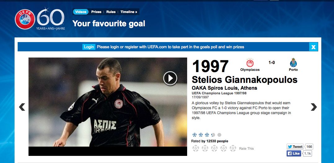Image resolution: width=334 pixels, height=163 pixels.
Task: Rate this goal three balls
Action: point(214,148)
